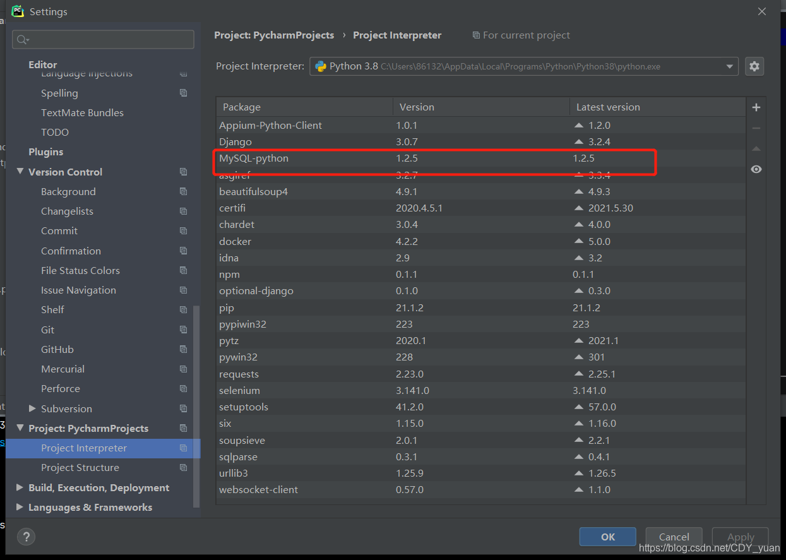The height and width of the screenshot is (560, 786).
Task: Expand Languages & Frameworks section
Action: 20,507
